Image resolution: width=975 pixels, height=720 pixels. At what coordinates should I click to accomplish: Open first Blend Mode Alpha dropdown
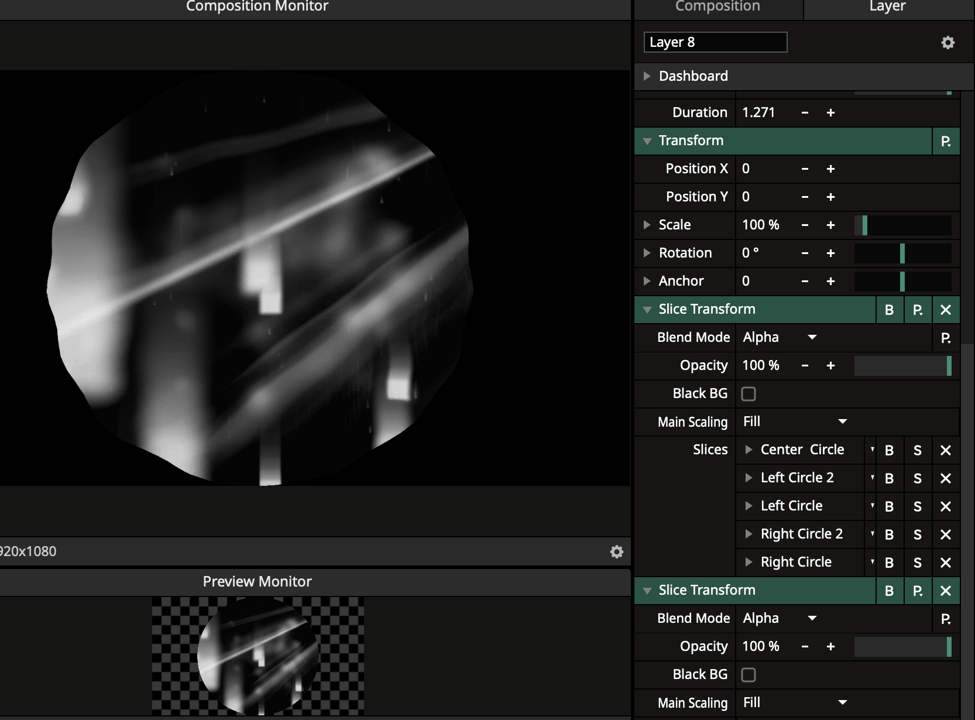pos(780,338)
